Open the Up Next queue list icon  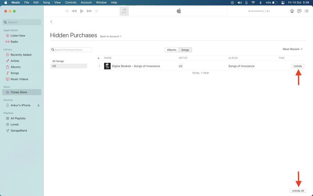click(306, 11)
